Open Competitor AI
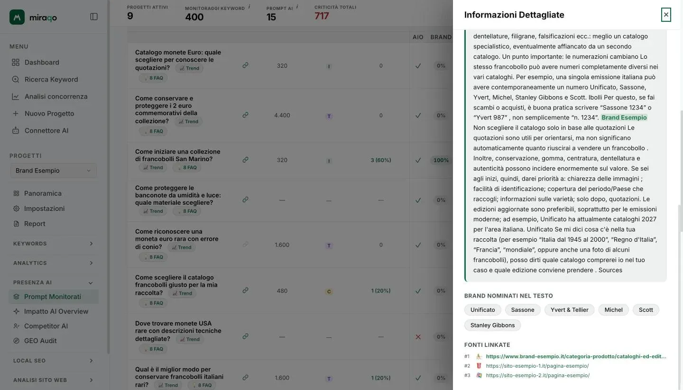The image size is (683, 390). tap(46, 326)
